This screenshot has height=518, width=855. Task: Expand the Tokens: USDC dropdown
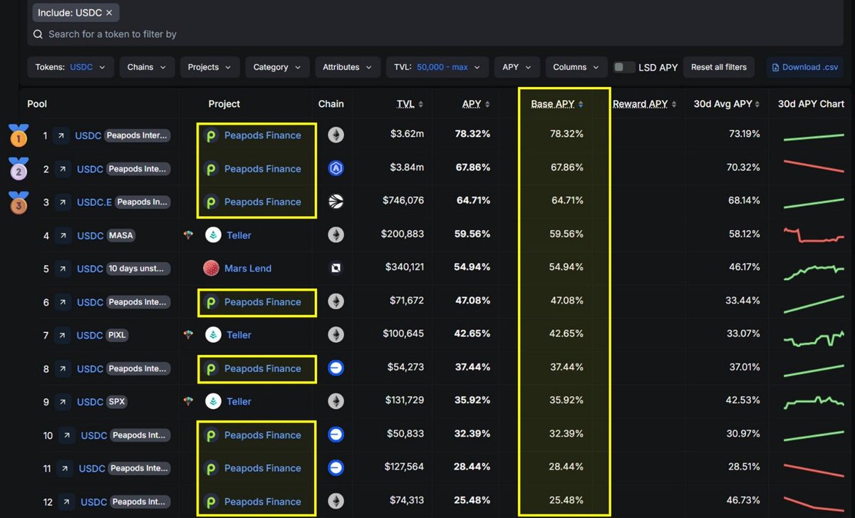(71, 67)
